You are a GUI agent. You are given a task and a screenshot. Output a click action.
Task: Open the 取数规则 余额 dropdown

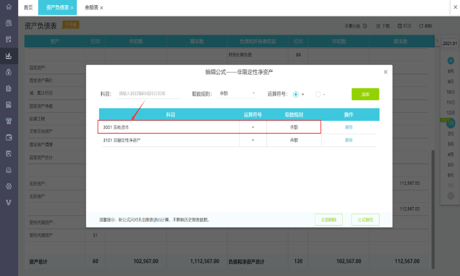(237, 94)
